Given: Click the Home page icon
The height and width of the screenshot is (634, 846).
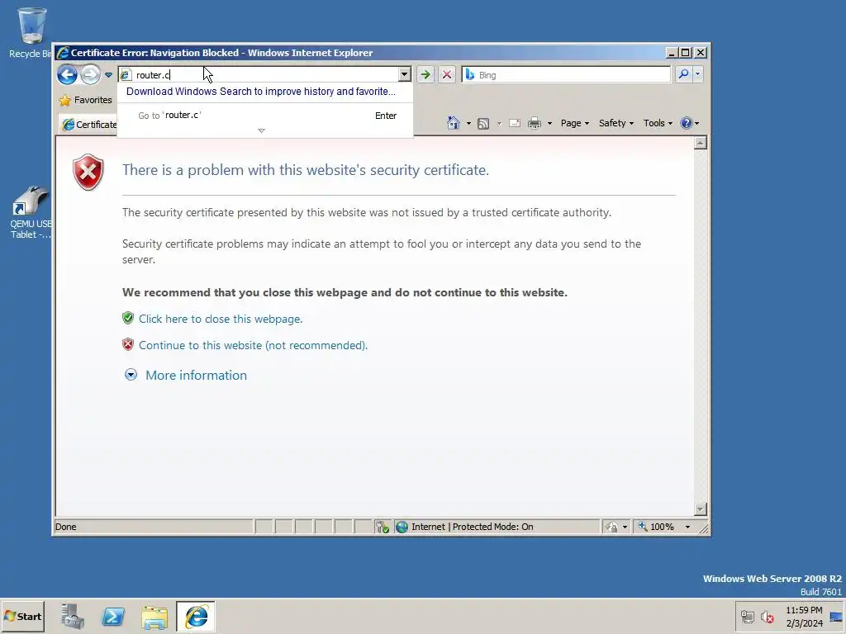Looking at the screenshot, I should pos(454,123).
